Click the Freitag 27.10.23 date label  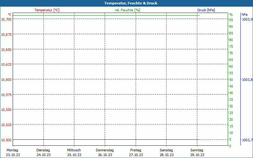click(x=136, y=152)
